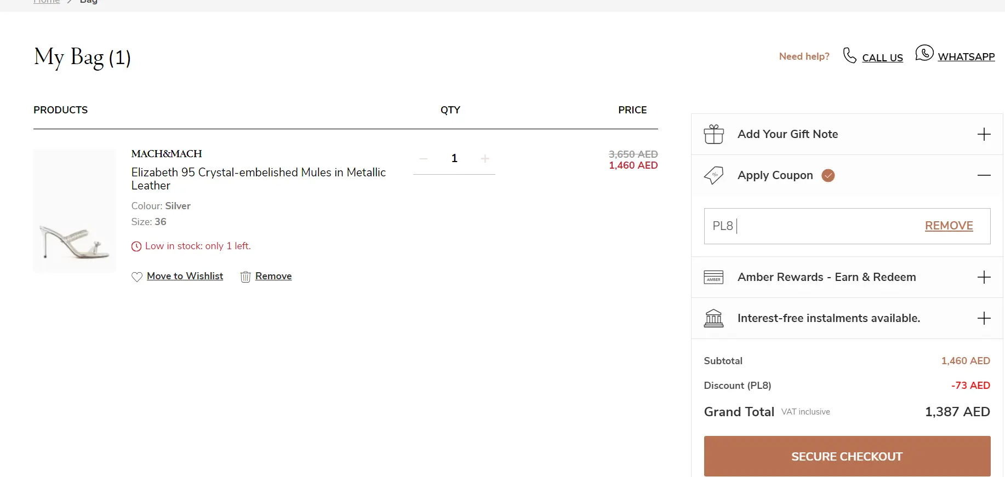Collapse the Apply Coupon section
The height and width of the screenshot is (477, 1005).
[984, 175]
